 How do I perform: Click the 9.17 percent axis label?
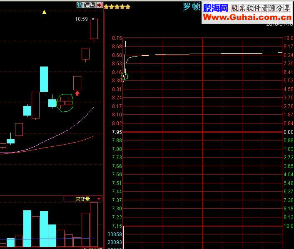point(289,47)
